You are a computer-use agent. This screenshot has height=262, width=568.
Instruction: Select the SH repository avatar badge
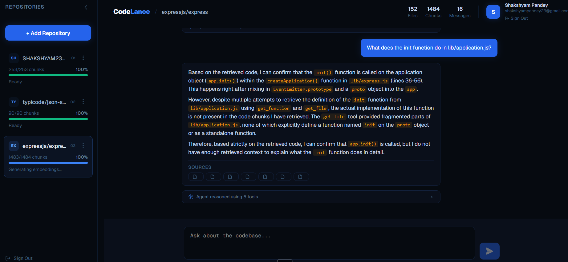click(x=14, y=58)
